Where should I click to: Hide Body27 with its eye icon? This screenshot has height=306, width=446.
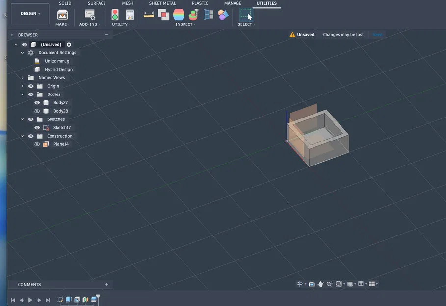(37, 102)
